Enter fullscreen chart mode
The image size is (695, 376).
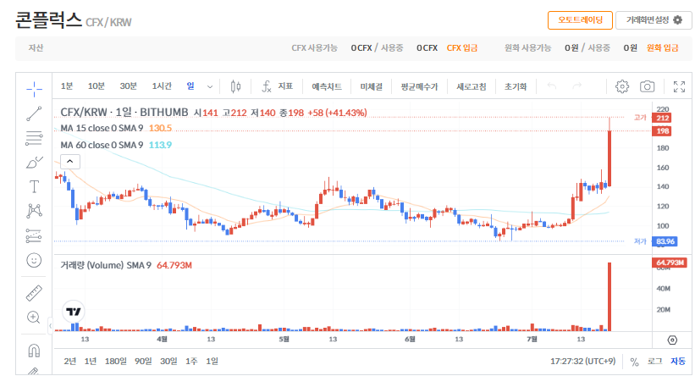tap(679, 86)
